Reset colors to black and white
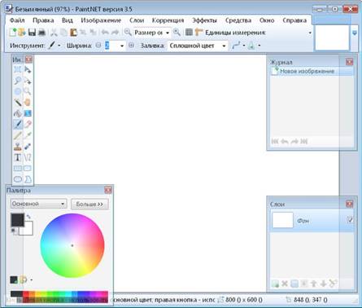 pos(13,231)
